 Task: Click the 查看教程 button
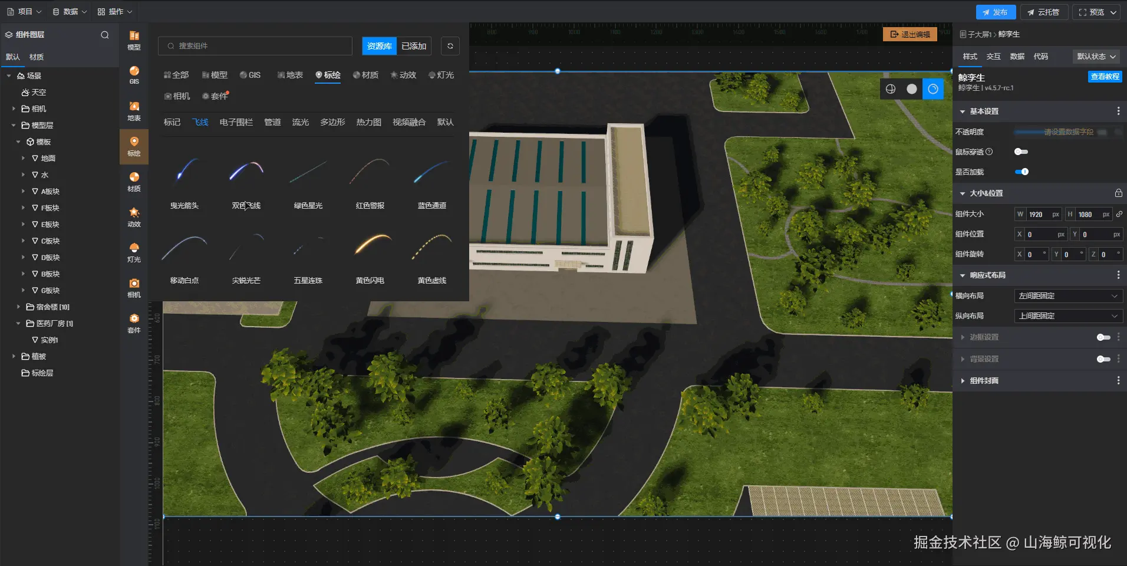pyautogui.click(x=1105, y=77)
